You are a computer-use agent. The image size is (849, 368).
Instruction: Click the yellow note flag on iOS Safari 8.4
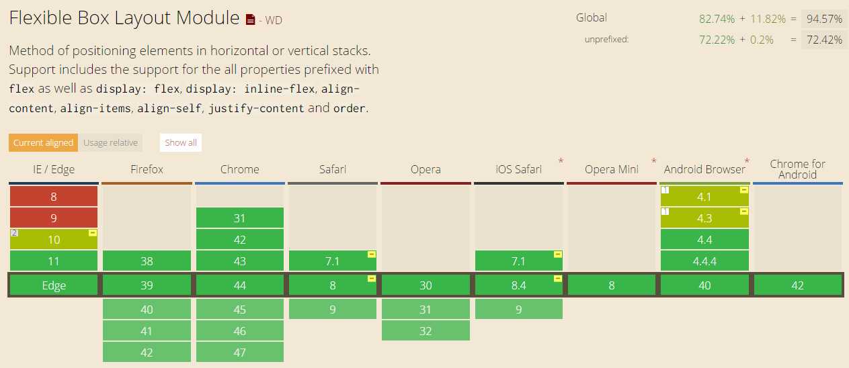[x=557, y=278]
